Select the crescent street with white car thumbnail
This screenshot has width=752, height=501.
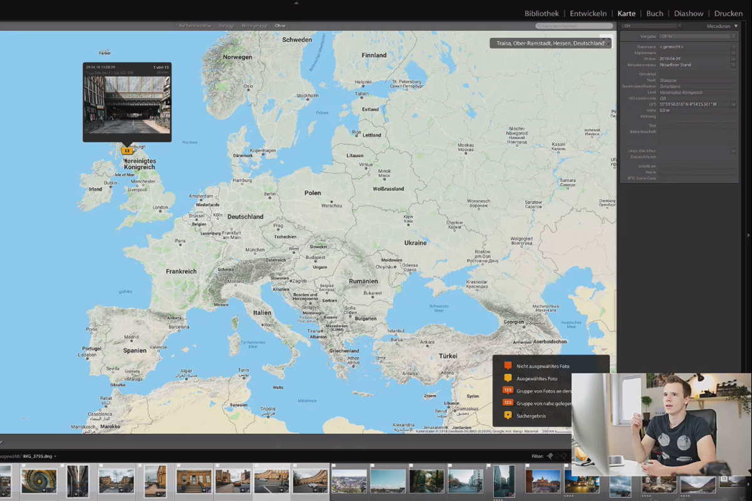click(310, 480)
